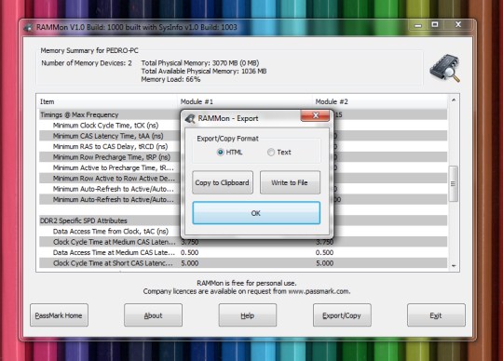503x361 pixels.
Task: Click the Write to File button
Action: tap(290, 182)
